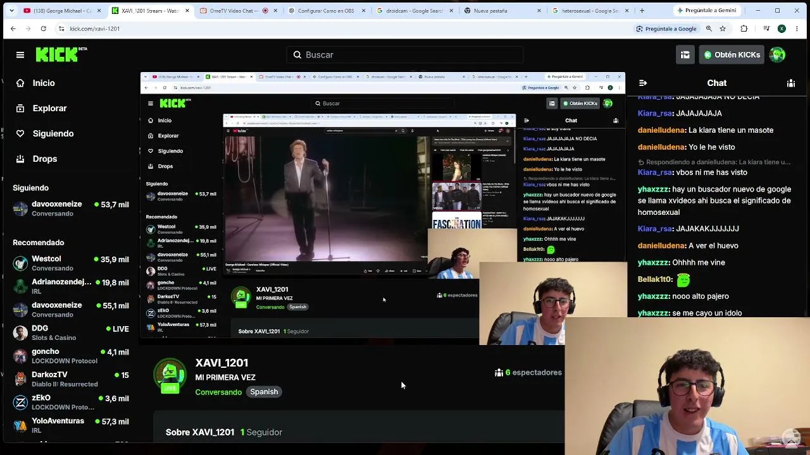This screenshot has width=810, height=455.
Task: Close the XAVI_1201 Stream tab
Action: point(187,11)
